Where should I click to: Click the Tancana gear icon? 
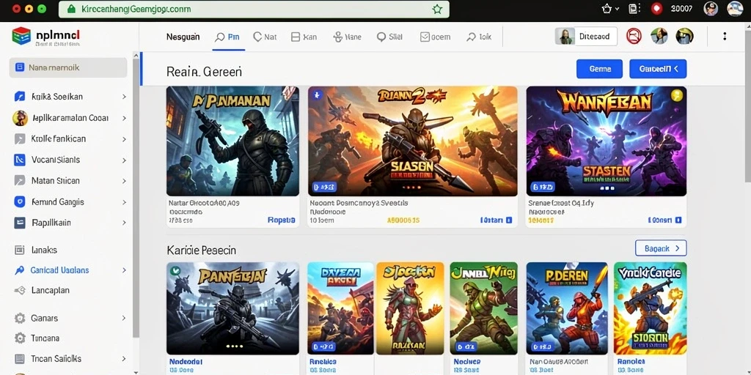(20, 338)
